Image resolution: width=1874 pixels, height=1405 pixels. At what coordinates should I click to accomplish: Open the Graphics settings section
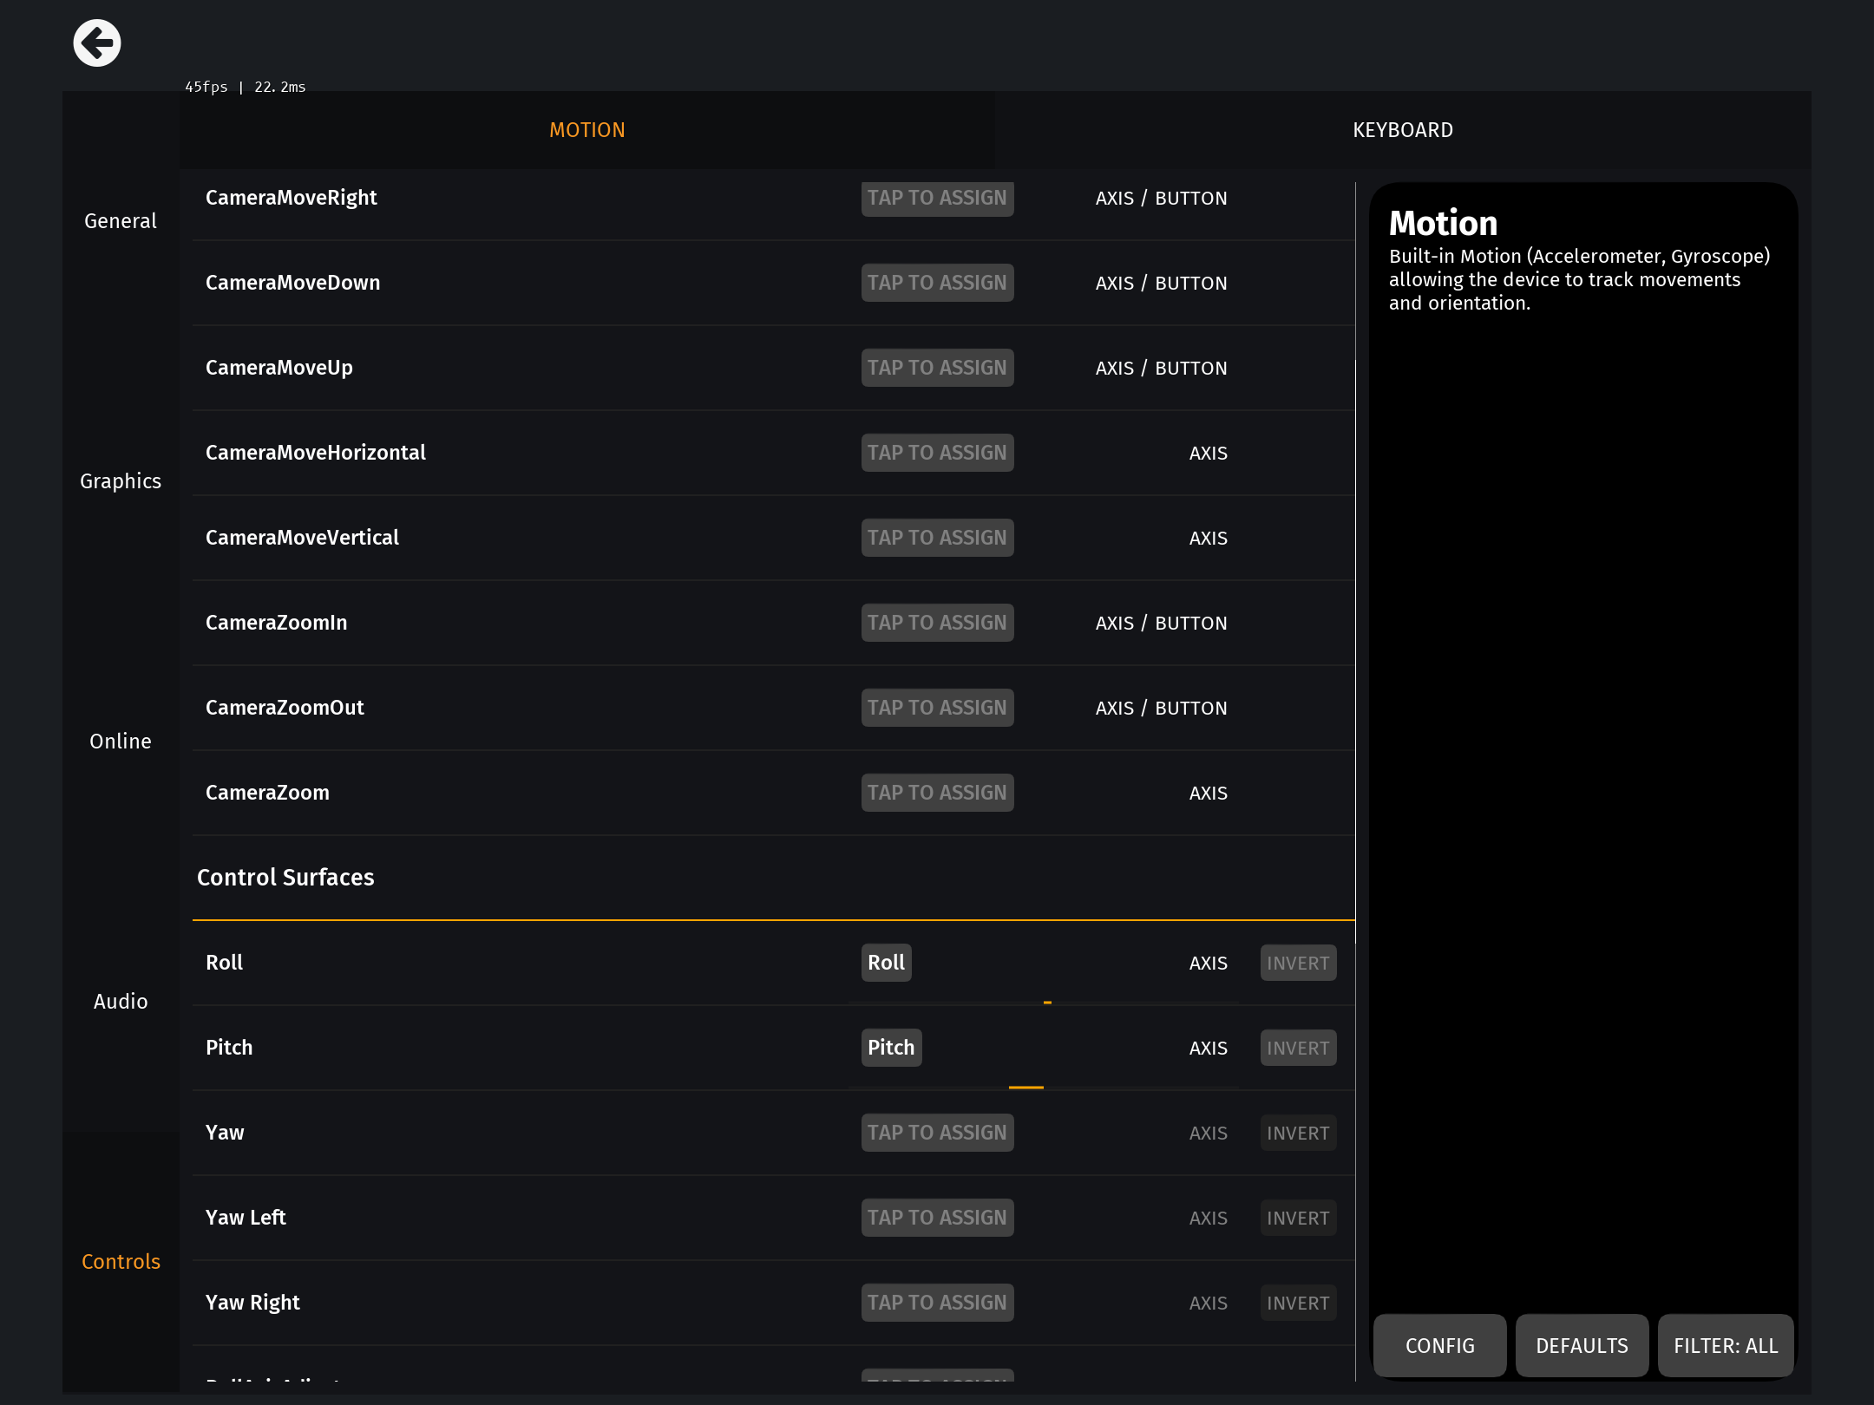121,481
